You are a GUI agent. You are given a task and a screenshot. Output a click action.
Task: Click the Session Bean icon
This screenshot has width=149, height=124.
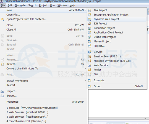coord(90,56)
